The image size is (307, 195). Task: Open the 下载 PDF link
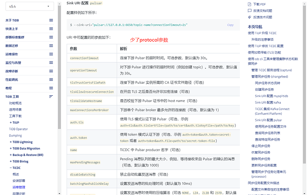(259, 4)
